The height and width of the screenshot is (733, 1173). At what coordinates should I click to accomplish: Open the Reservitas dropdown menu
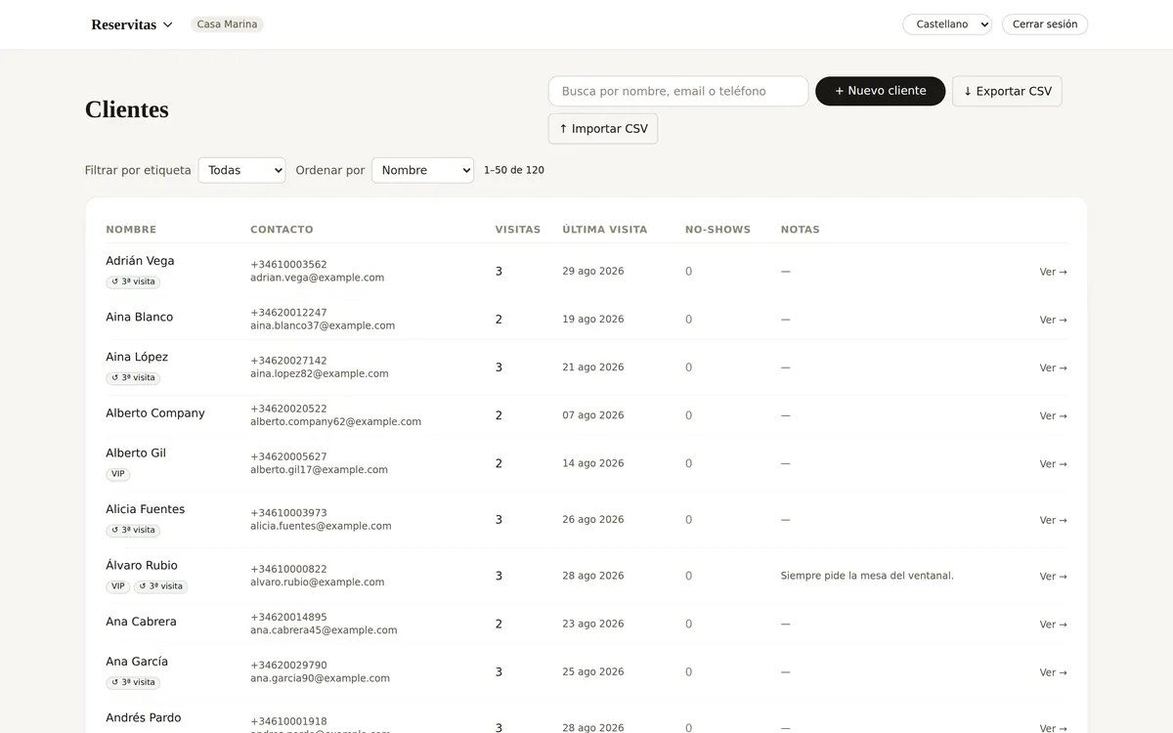pyautogui.click(x=132, y=24)
